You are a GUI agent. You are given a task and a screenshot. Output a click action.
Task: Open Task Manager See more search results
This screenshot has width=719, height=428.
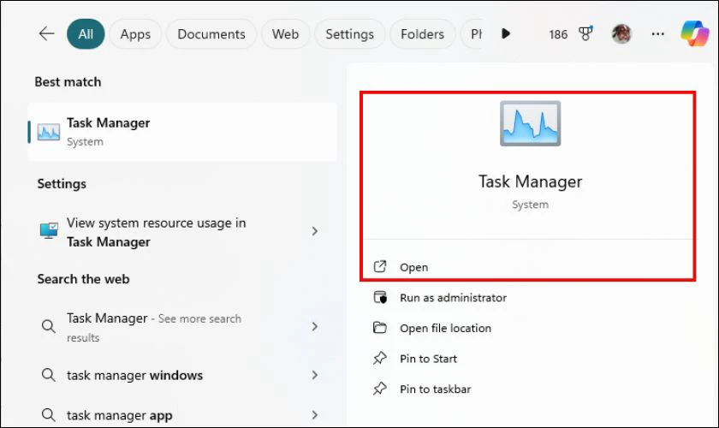click(182, 327)
